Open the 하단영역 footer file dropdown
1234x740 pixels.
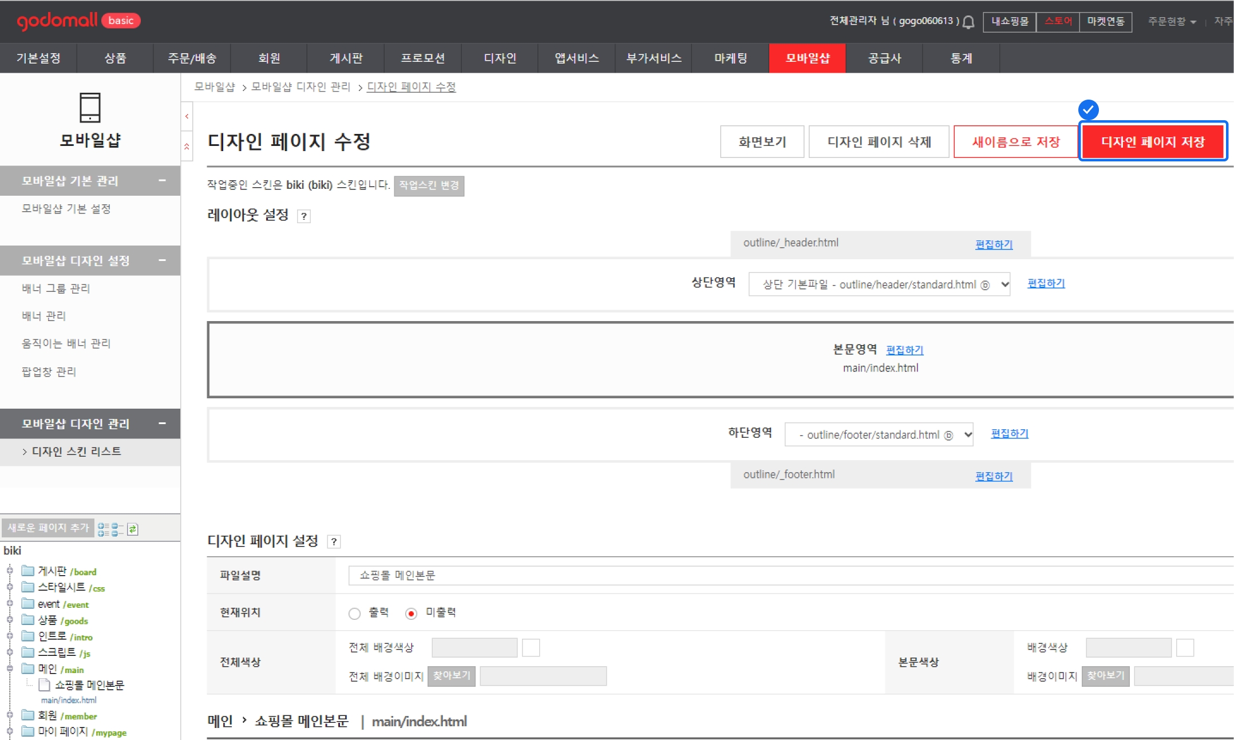point(878,434)
